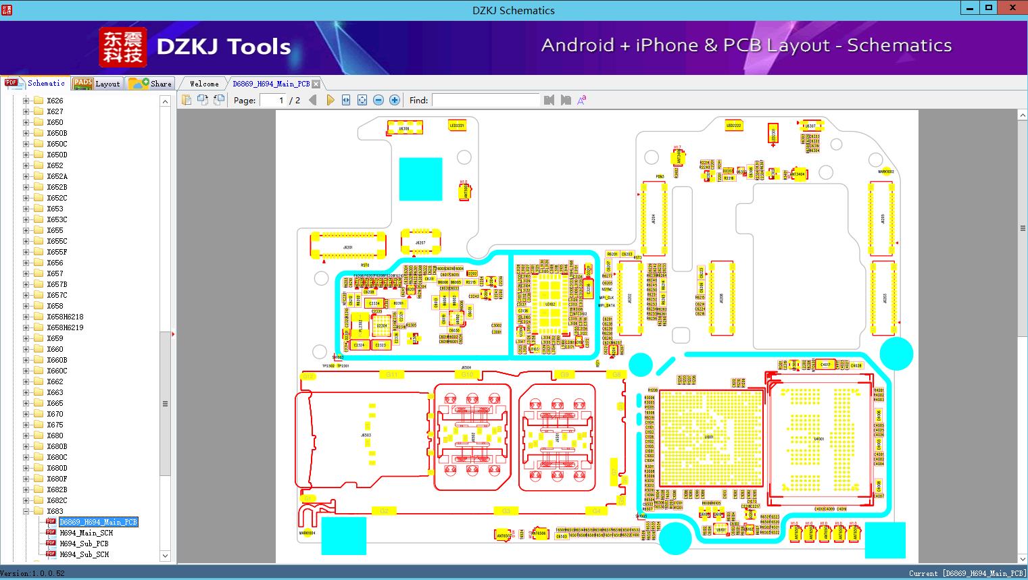Expand the X658H6218 folder

26,317
